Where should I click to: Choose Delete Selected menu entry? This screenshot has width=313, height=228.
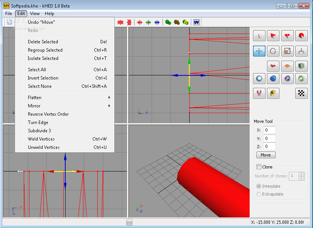point(69,42)
